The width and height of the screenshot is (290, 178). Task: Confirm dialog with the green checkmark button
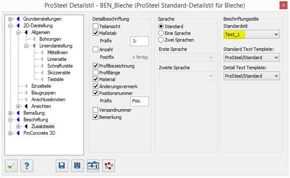pos(11,166)
